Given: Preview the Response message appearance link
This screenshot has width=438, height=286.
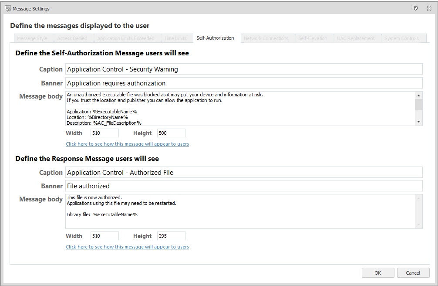Looking at the screenshot, I should [127, 247].
